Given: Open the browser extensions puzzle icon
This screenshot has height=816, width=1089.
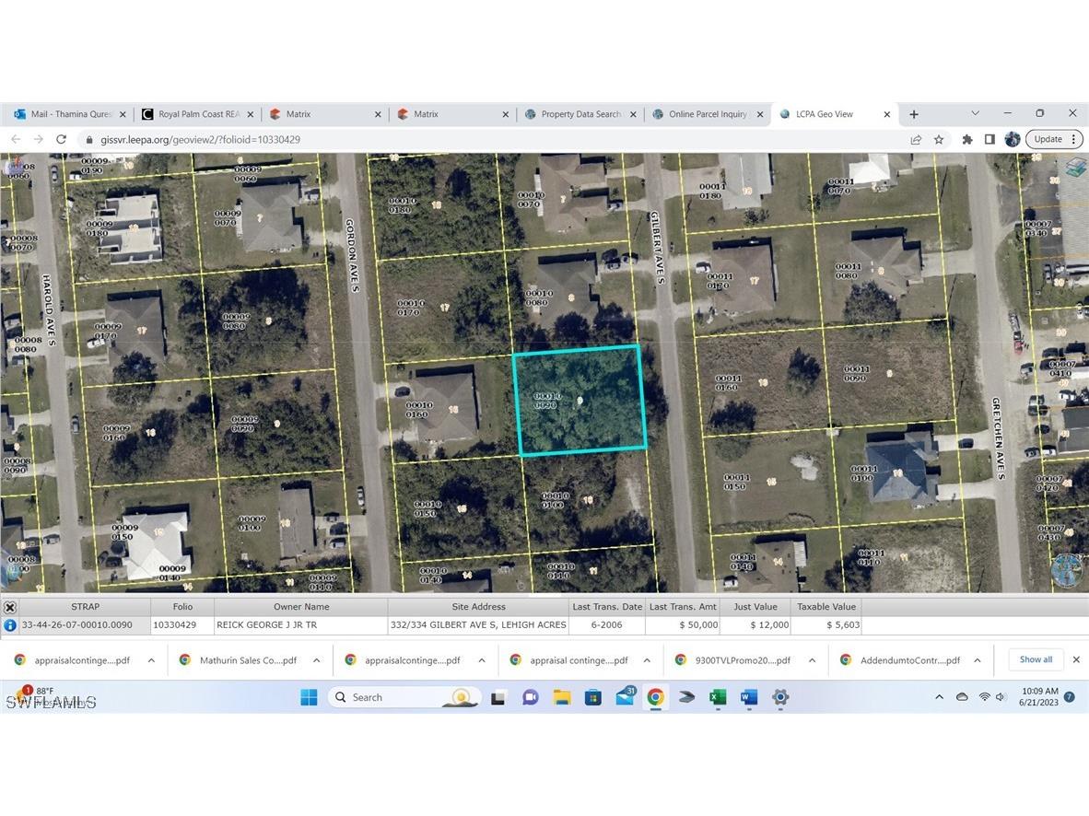Looking at the screenshot, I should click(966, 139).
